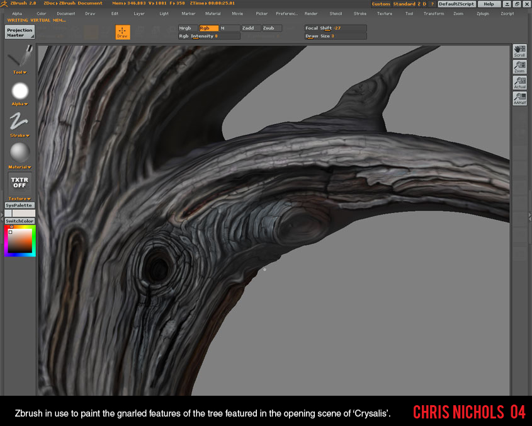Open the Stencil menu
Viewport: 532px width, 426px height.
336,14
